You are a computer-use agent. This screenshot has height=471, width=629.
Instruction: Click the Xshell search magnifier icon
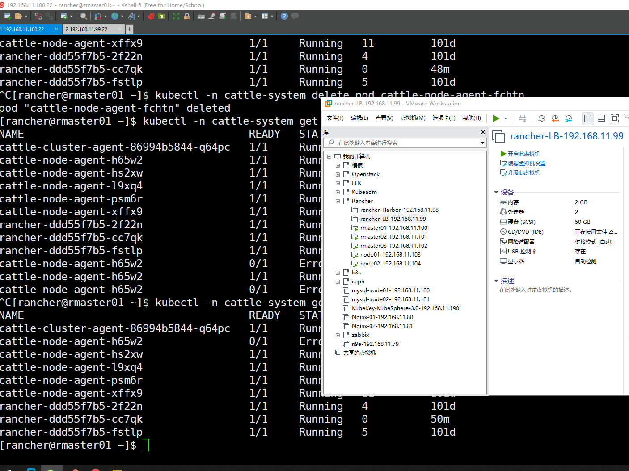84,16
